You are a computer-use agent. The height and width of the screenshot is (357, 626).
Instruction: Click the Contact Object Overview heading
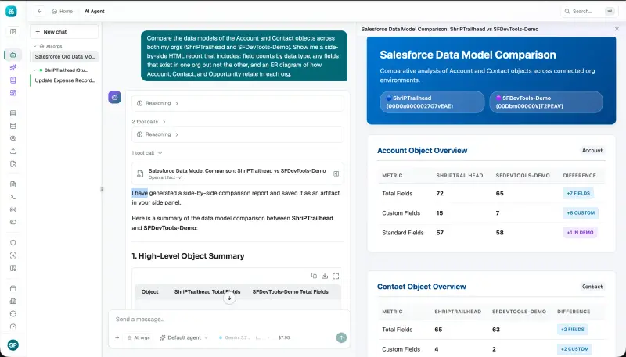(x=421, y=287)
